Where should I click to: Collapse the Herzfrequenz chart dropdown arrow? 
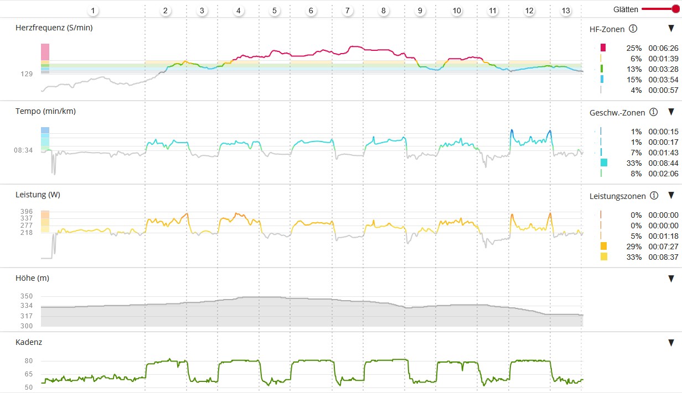671,29
